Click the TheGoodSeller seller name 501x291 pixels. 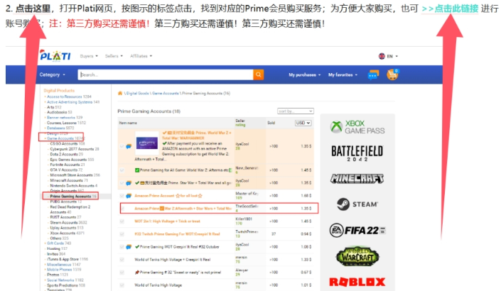[x=247, y=206]
